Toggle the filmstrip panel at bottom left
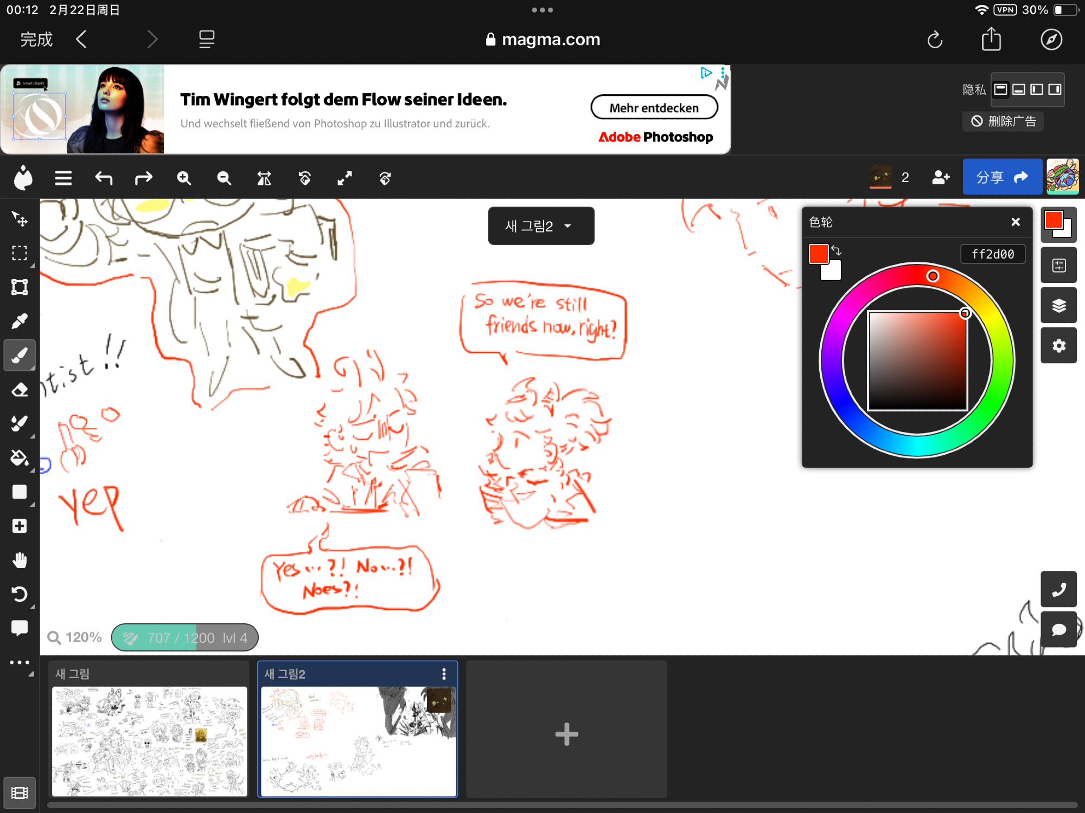Image resolution: width=1085 pixels, height=813 pixels. click(20, 793)
